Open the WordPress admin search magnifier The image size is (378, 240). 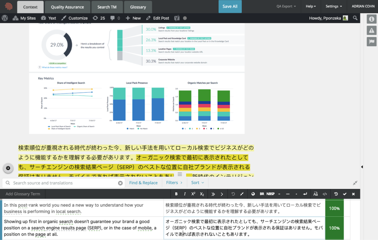pos(355,18)
